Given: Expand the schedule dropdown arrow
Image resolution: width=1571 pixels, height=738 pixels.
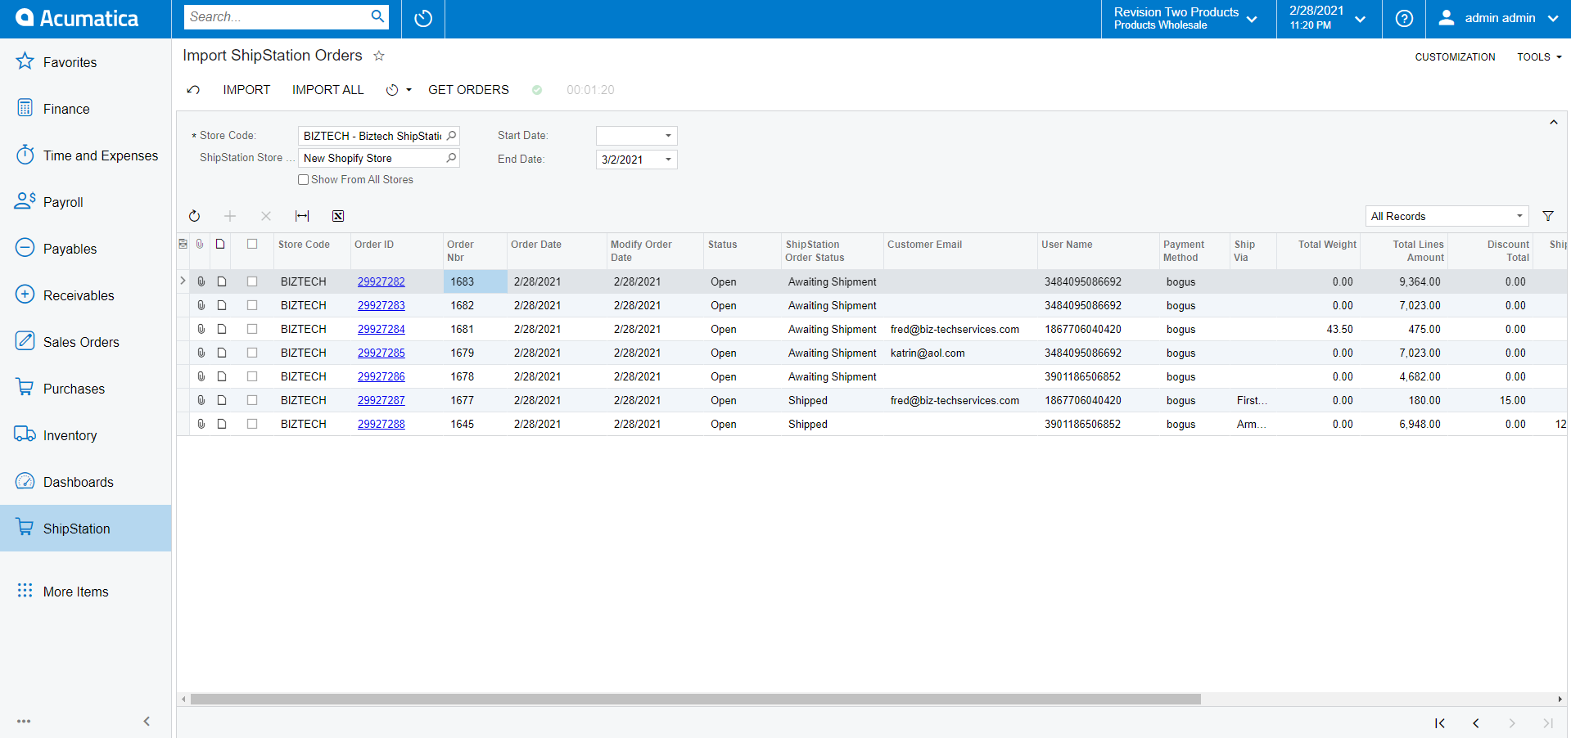Looking at the screenshot, I should click(409, 90).
